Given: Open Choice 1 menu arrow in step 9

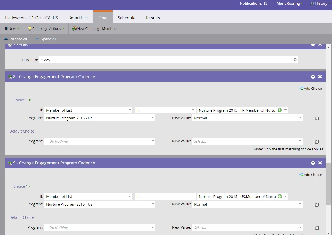Looking at the screenshot, I should pos(30,186).
